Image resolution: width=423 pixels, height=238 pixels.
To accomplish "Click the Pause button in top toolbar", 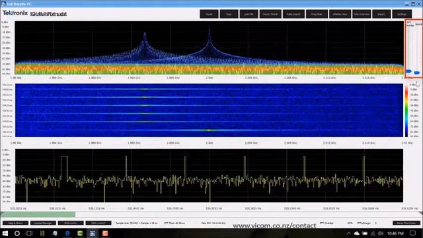I will 209,14.
